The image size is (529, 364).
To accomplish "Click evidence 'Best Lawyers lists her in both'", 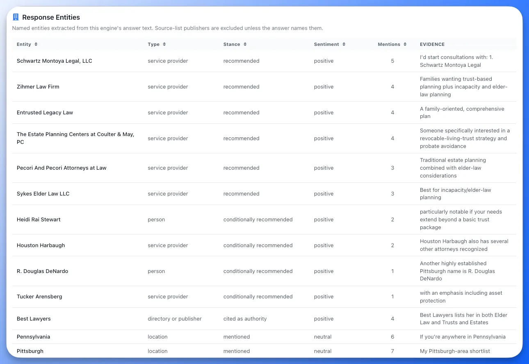I will click(464, 319).
